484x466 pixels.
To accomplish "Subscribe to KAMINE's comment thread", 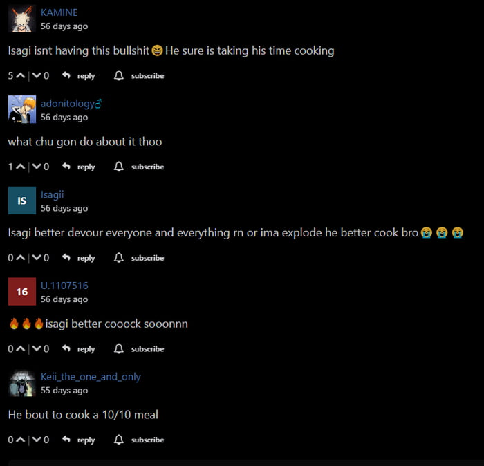I will pyautogui.click(x=147, y=75).
